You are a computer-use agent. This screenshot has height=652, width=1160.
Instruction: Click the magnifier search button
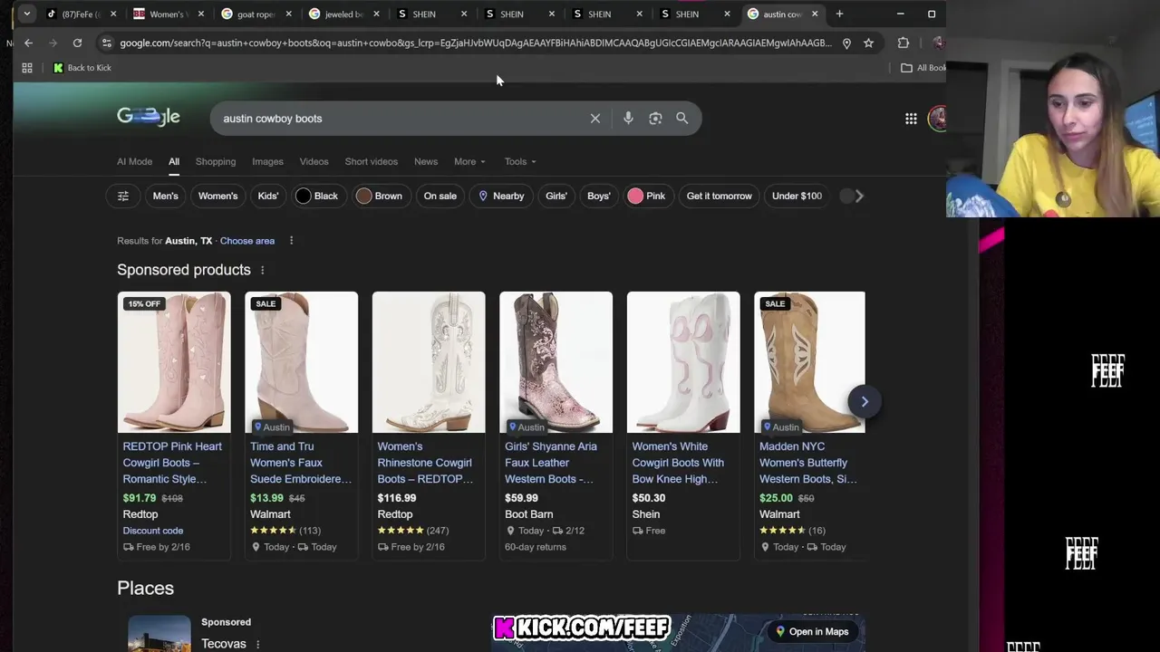pos(681,119)
